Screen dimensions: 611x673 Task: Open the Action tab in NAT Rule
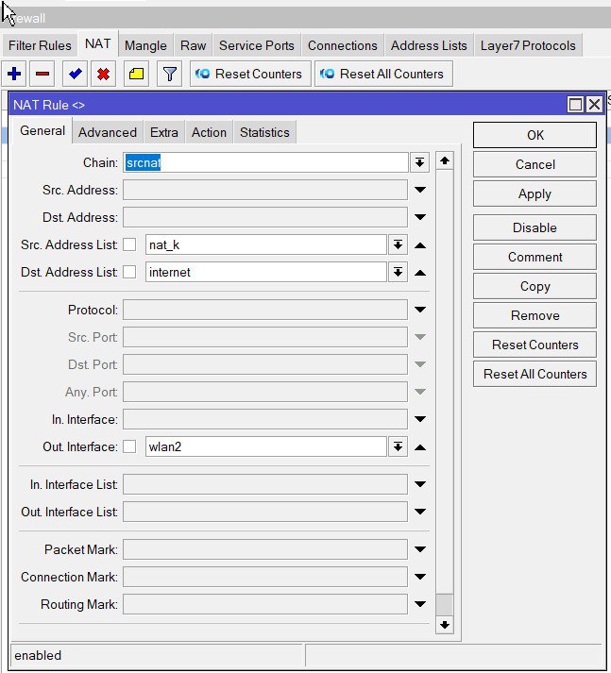coord(209,132)
